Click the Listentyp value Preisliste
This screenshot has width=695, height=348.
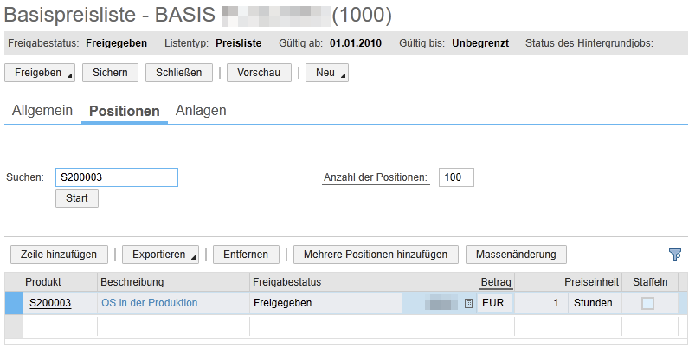pos(239,43)
